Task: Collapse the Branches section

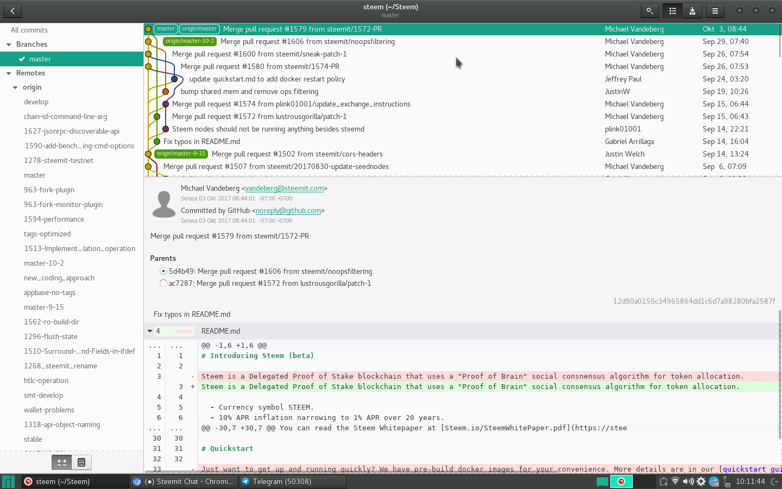Action: click(x=9, y=45)
